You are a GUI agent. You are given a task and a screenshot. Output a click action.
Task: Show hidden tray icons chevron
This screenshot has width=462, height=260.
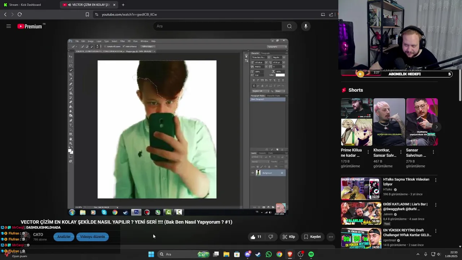(x=418, y=254)
